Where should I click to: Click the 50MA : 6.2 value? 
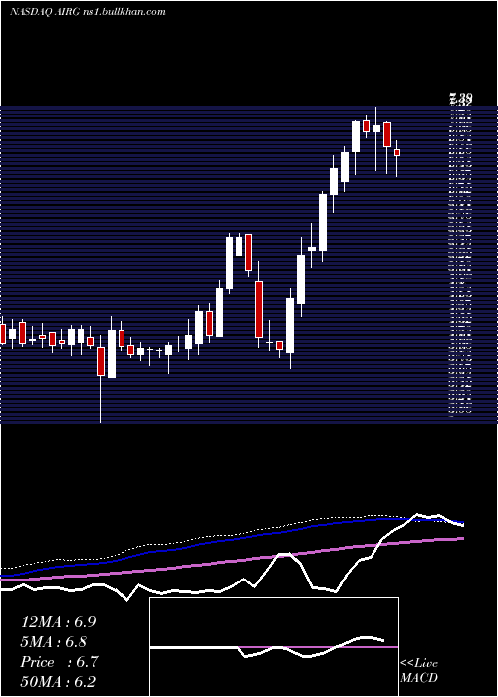click(x=58, y=682)
